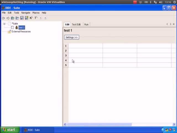The height and width of the screenshot is (133, 177).
Task: Open the power gear menu in top panel
Action: [175, 2]
